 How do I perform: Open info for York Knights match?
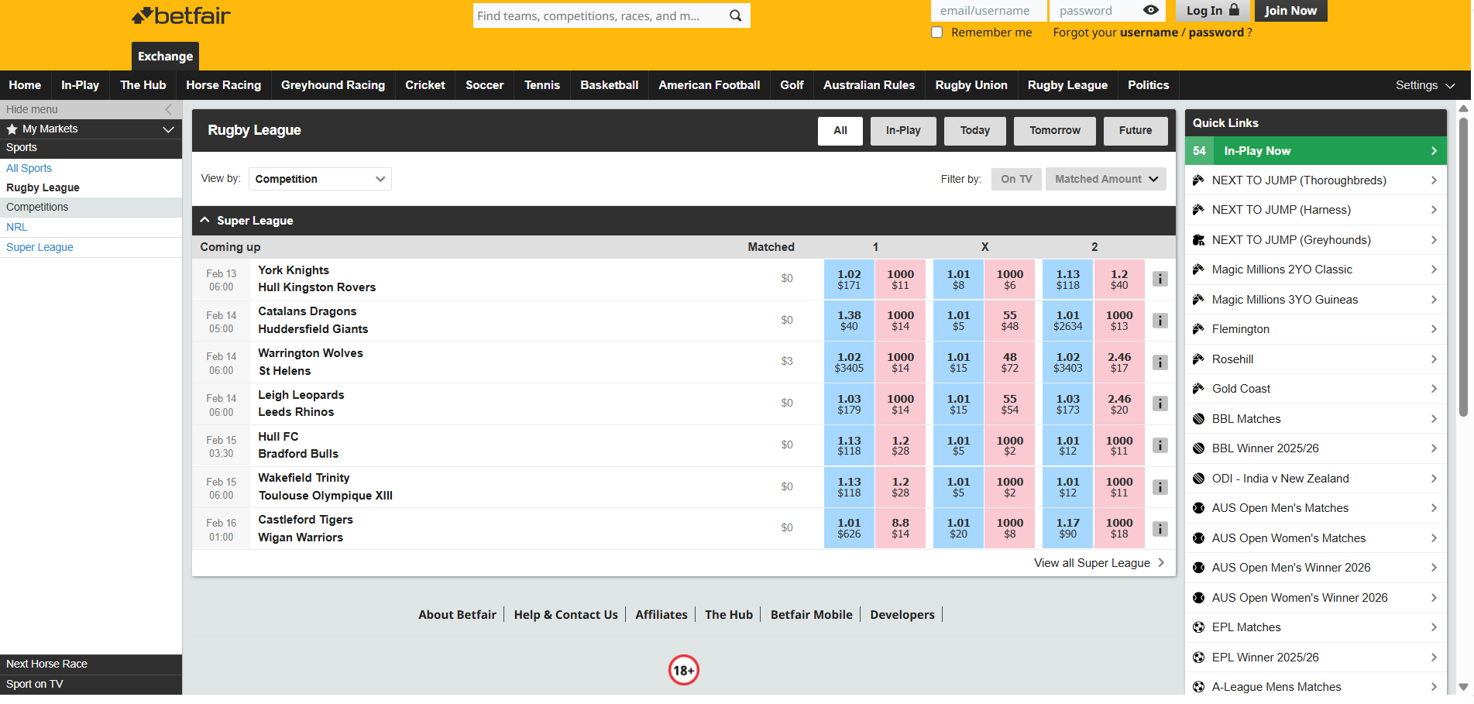click(x=1160, y=279)
